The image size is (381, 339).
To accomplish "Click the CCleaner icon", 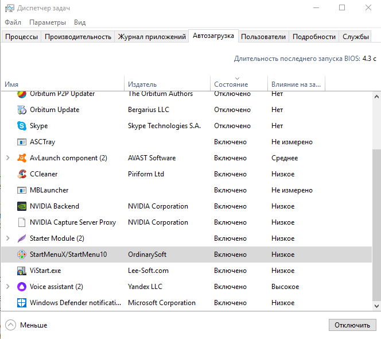I will tap(22, 174).
